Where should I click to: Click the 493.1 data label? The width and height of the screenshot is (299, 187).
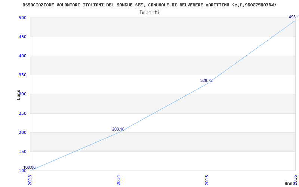tap(294, 17)
